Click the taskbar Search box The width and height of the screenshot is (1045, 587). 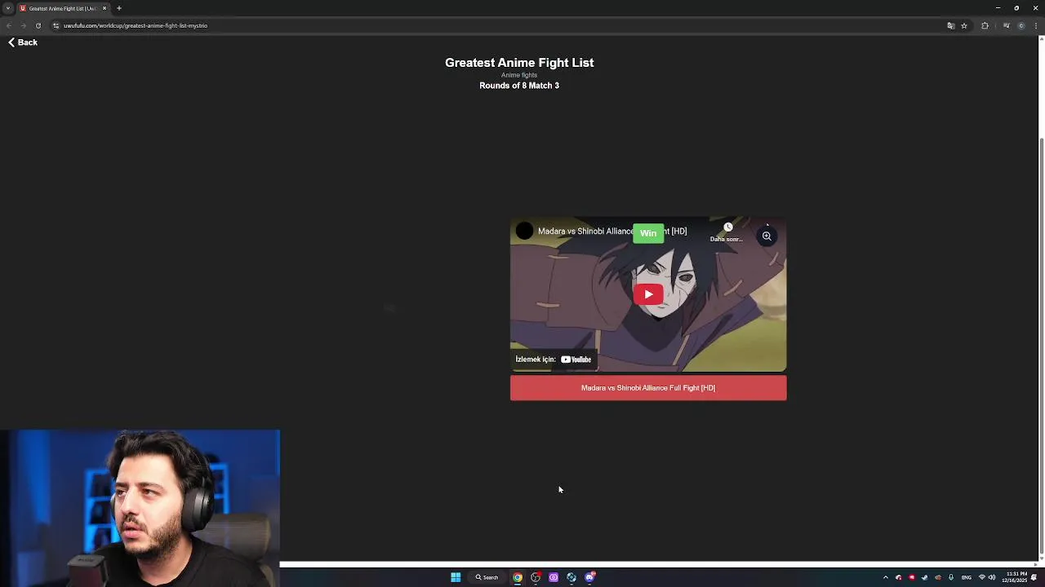487,577
